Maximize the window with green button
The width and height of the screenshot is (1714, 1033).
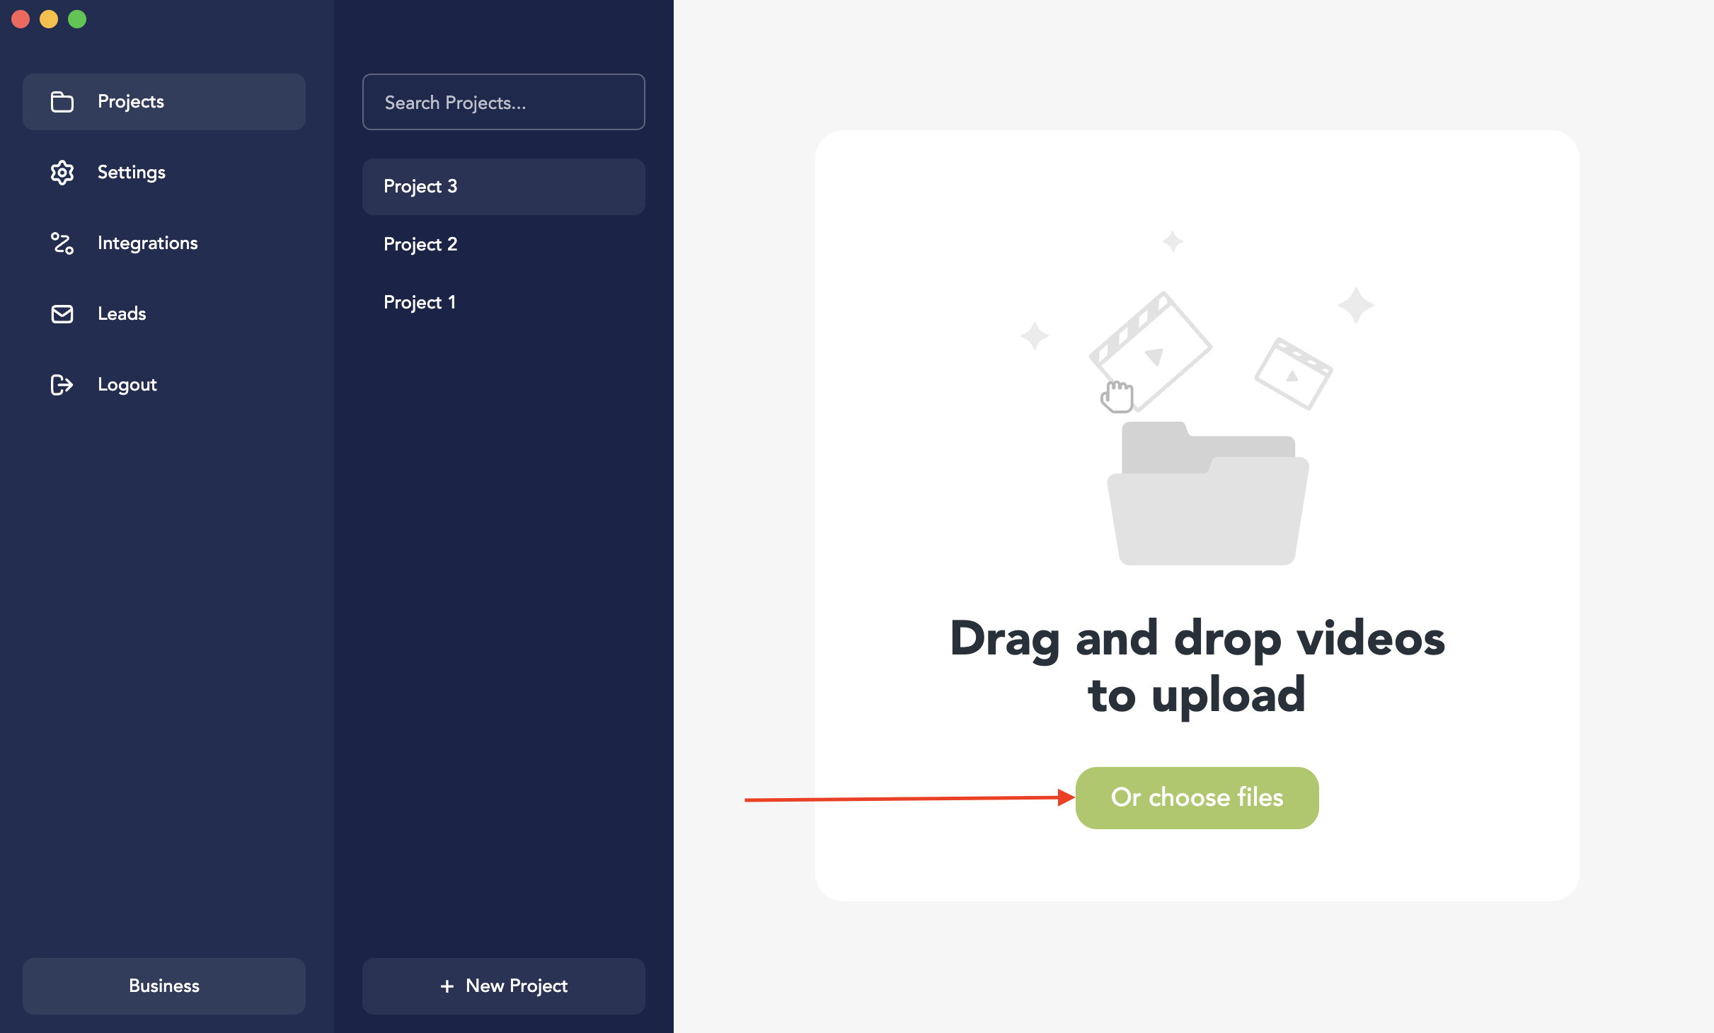[77, 19]
